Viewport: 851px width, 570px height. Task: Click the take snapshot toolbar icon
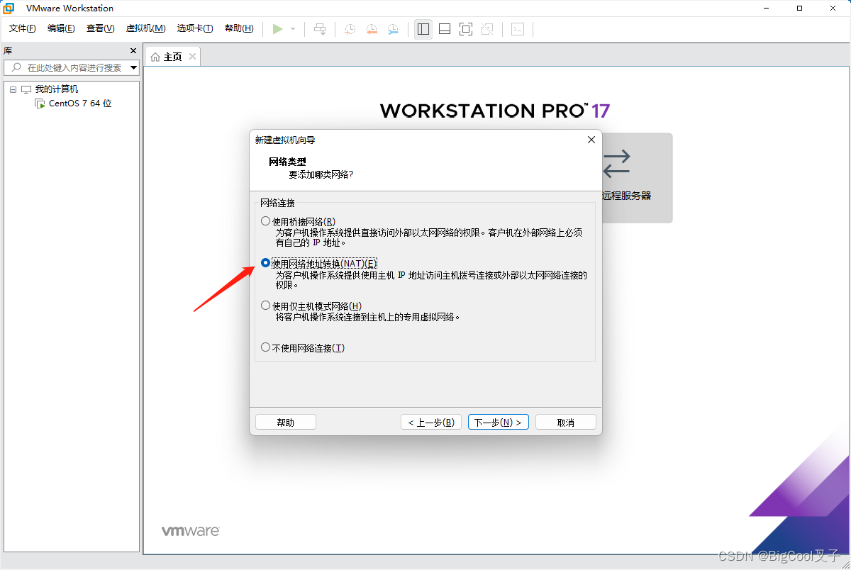click(x=350, y=29)
